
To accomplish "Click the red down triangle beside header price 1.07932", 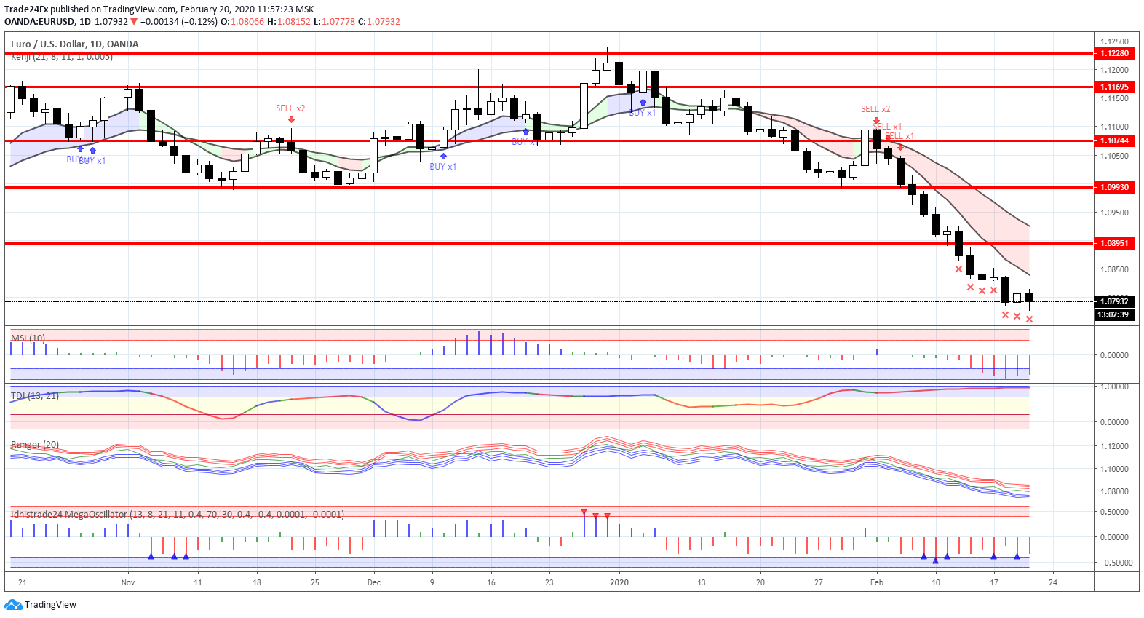I will [134, 22].
